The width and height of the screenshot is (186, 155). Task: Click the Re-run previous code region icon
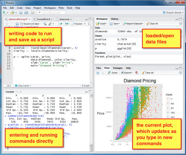pyautogui.click(x=66, y=24)
